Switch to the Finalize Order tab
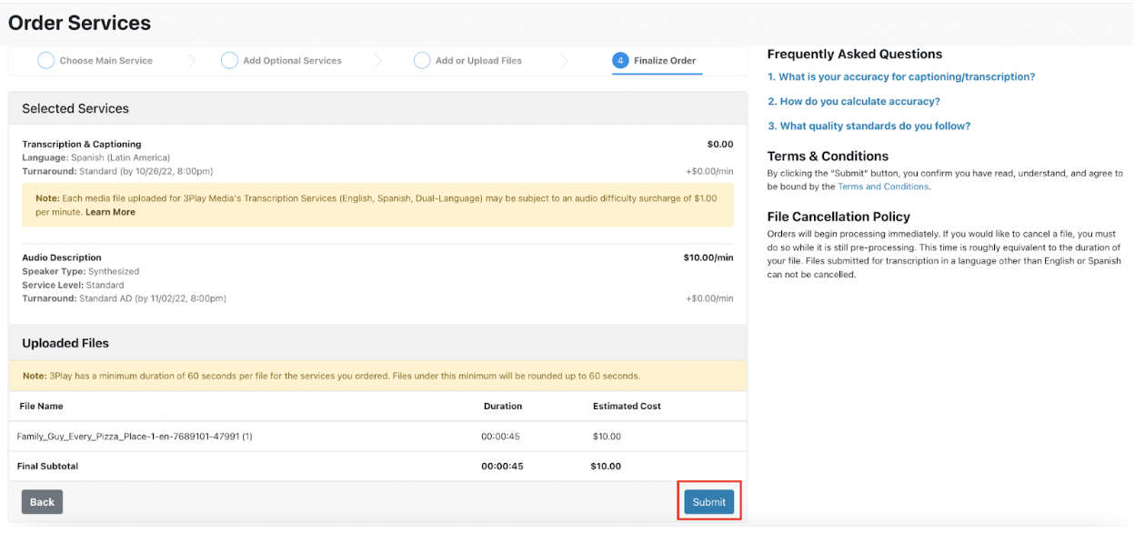The height and width of the screenshot is (533, 1135). [x=657, y=59]
